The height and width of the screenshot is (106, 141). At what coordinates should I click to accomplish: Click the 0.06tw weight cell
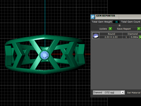(x=134, y=37)
